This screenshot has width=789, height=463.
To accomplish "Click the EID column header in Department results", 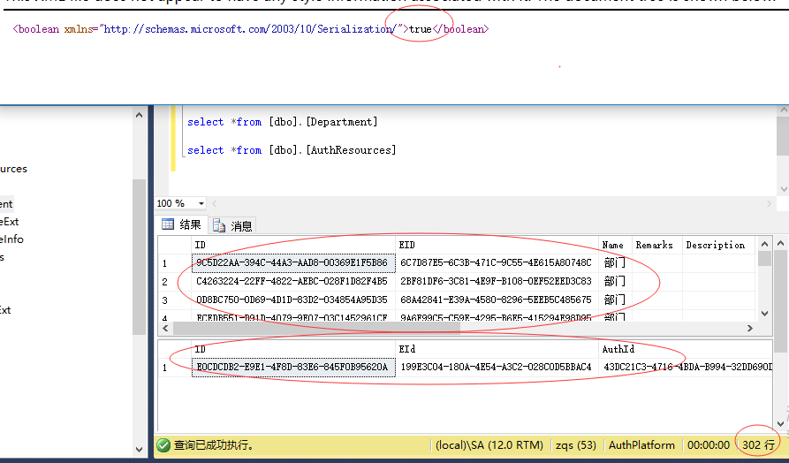I will coord(497,245).
